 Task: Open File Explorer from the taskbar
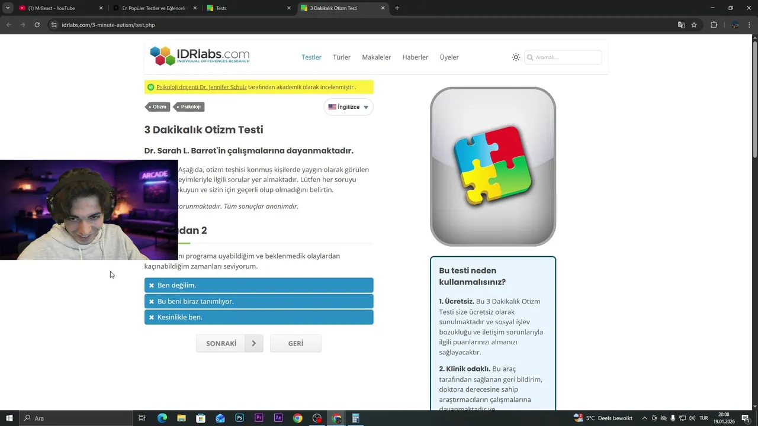tap(181, 418)
